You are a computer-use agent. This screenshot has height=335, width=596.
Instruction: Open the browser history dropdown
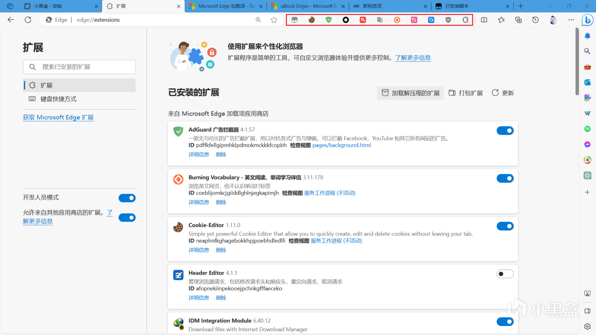coord(535,20)
